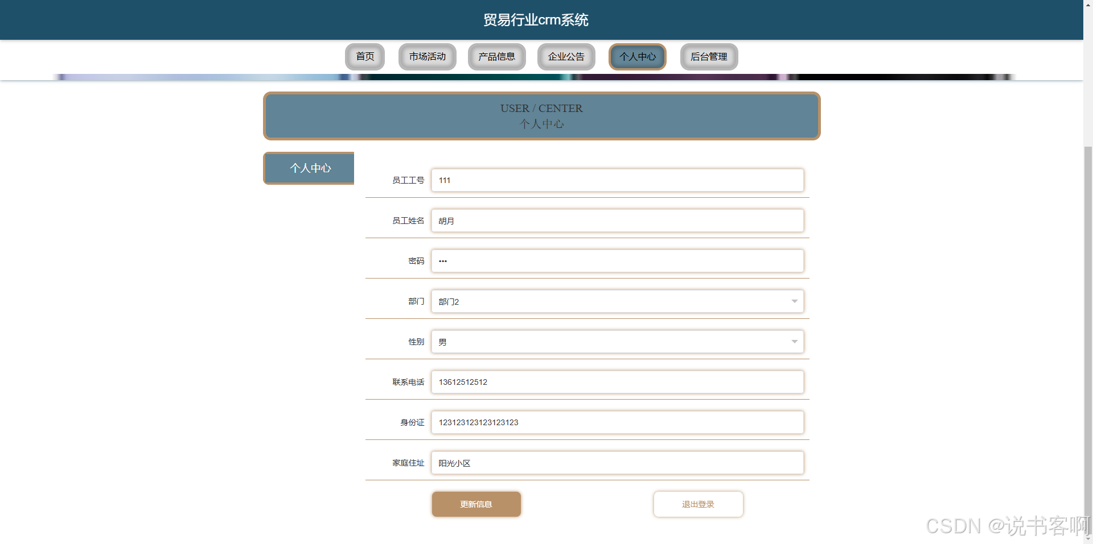Click the 联系电话 label

408,382
